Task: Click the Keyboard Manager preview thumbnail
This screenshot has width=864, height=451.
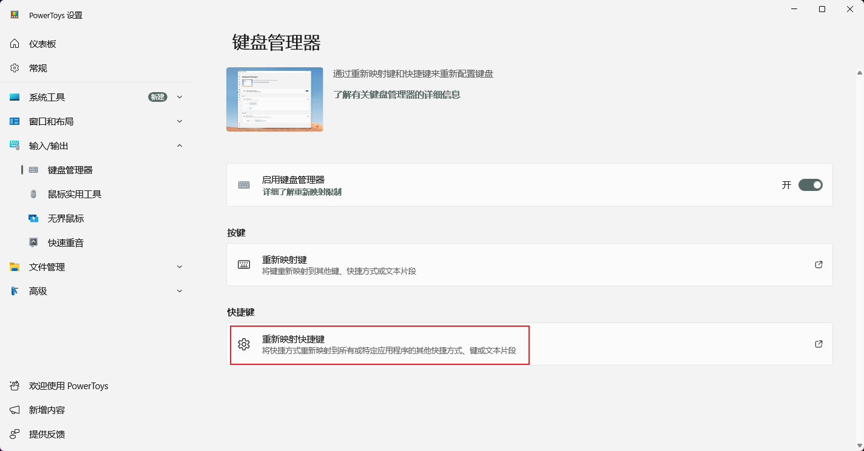Action: [x=274, y=99]
